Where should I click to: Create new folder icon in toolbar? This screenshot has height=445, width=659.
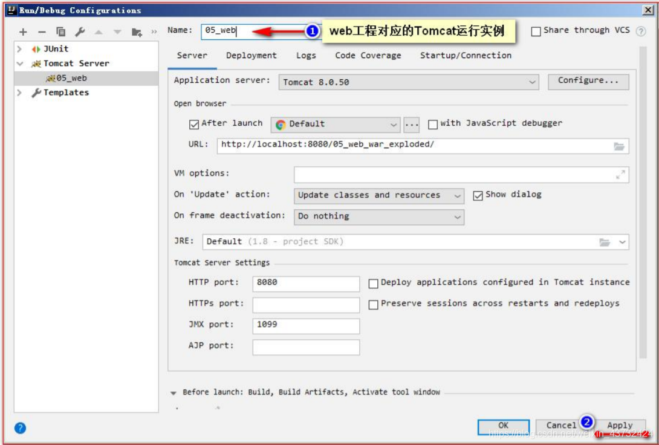137,32
